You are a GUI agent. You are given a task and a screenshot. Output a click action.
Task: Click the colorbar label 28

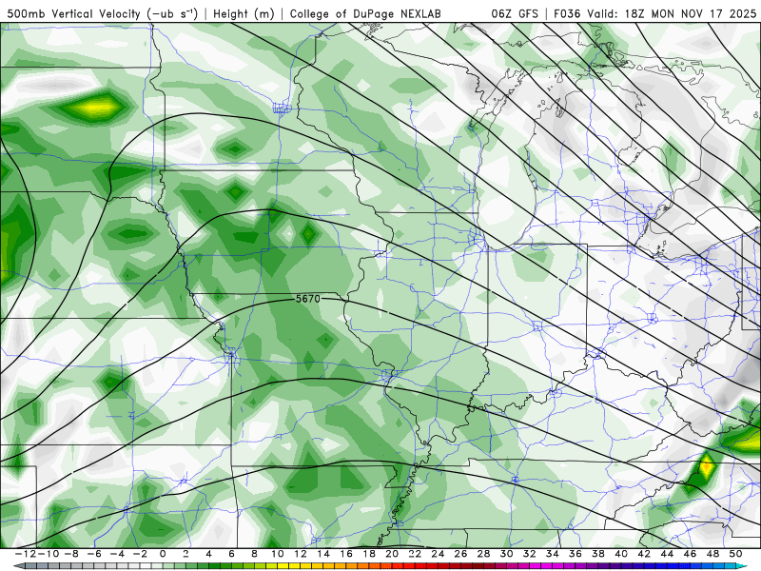pos(483,554)
